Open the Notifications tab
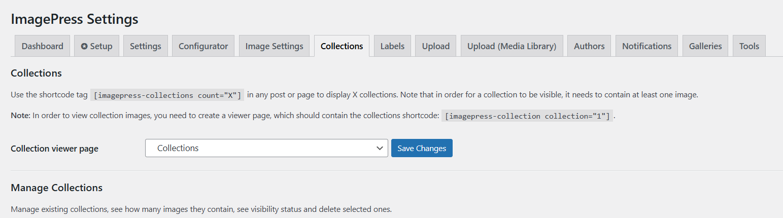The width and height of the screenshot is (783, 218). 647,46
